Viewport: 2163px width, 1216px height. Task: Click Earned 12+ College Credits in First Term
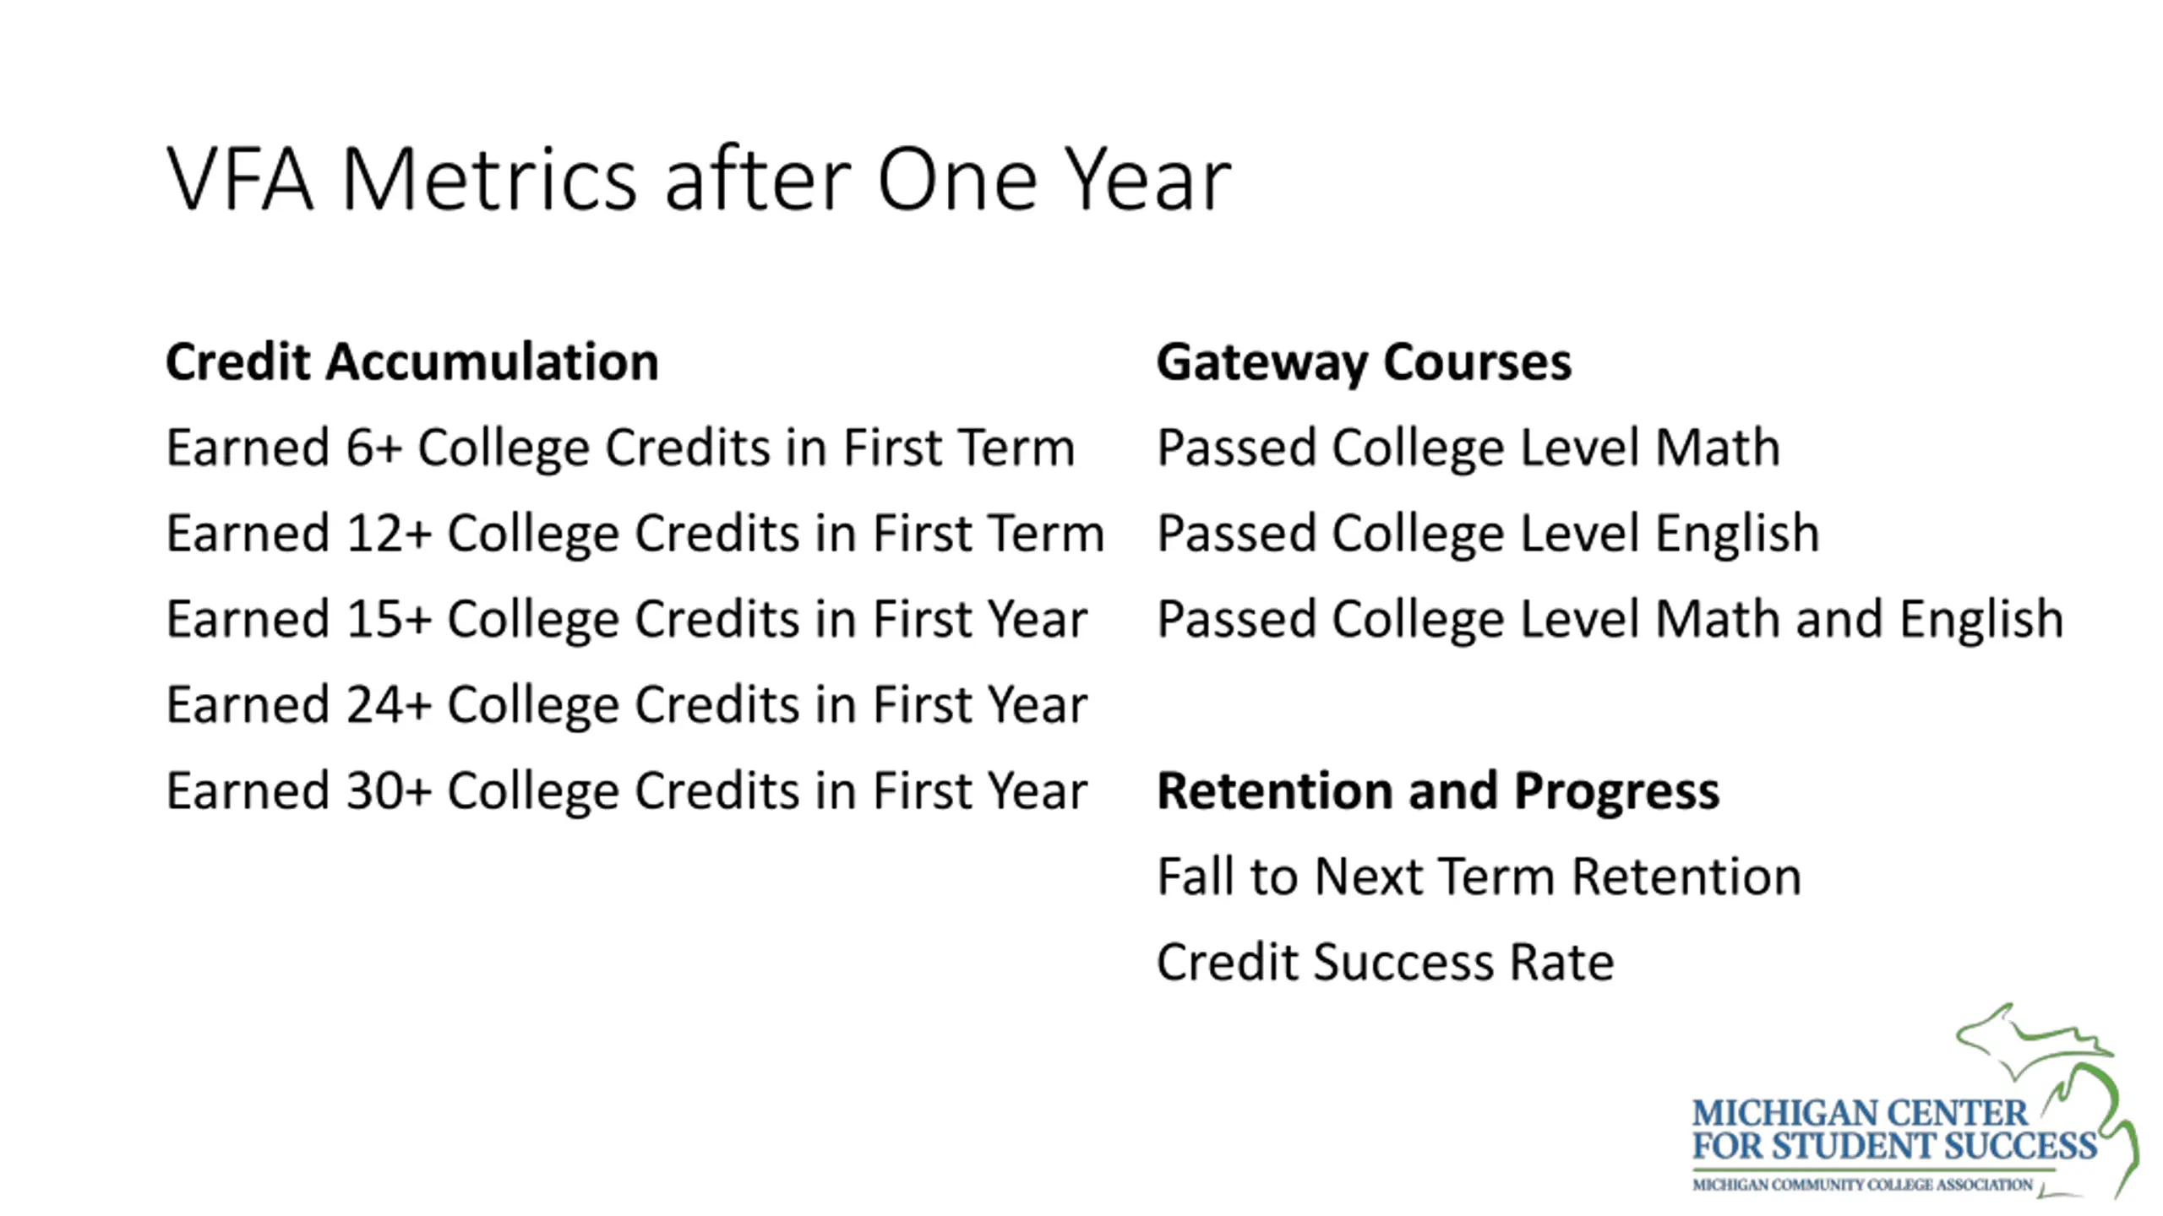coord(635,534)
